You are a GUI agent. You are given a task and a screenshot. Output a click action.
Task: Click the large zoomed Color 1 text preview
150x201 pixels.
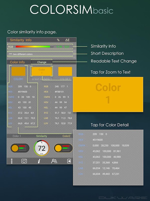coord(108,94)
